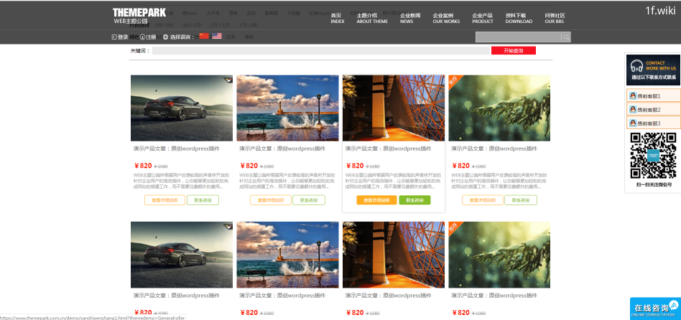Open the 问答社区 OUR BBS menu item
The width and height of the screenshot is (681, 320).
pyautogui.click(x=555, y=18)
